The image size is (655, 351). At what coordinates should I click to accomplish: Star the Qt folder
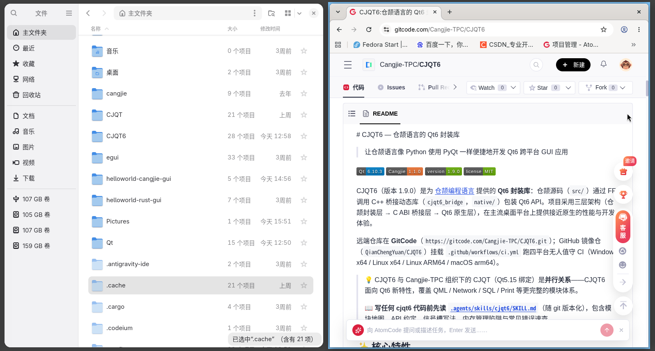pos(304,243)
